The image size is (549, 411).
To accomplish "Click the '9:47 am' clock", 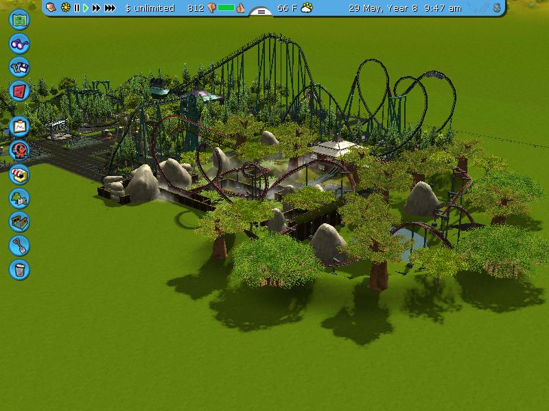I will tap(443, 8).
